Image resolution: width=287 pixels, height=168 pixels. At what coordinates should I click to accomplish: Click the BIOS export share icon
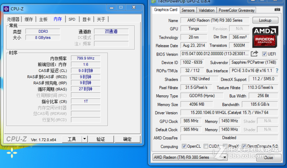(254, 54)
